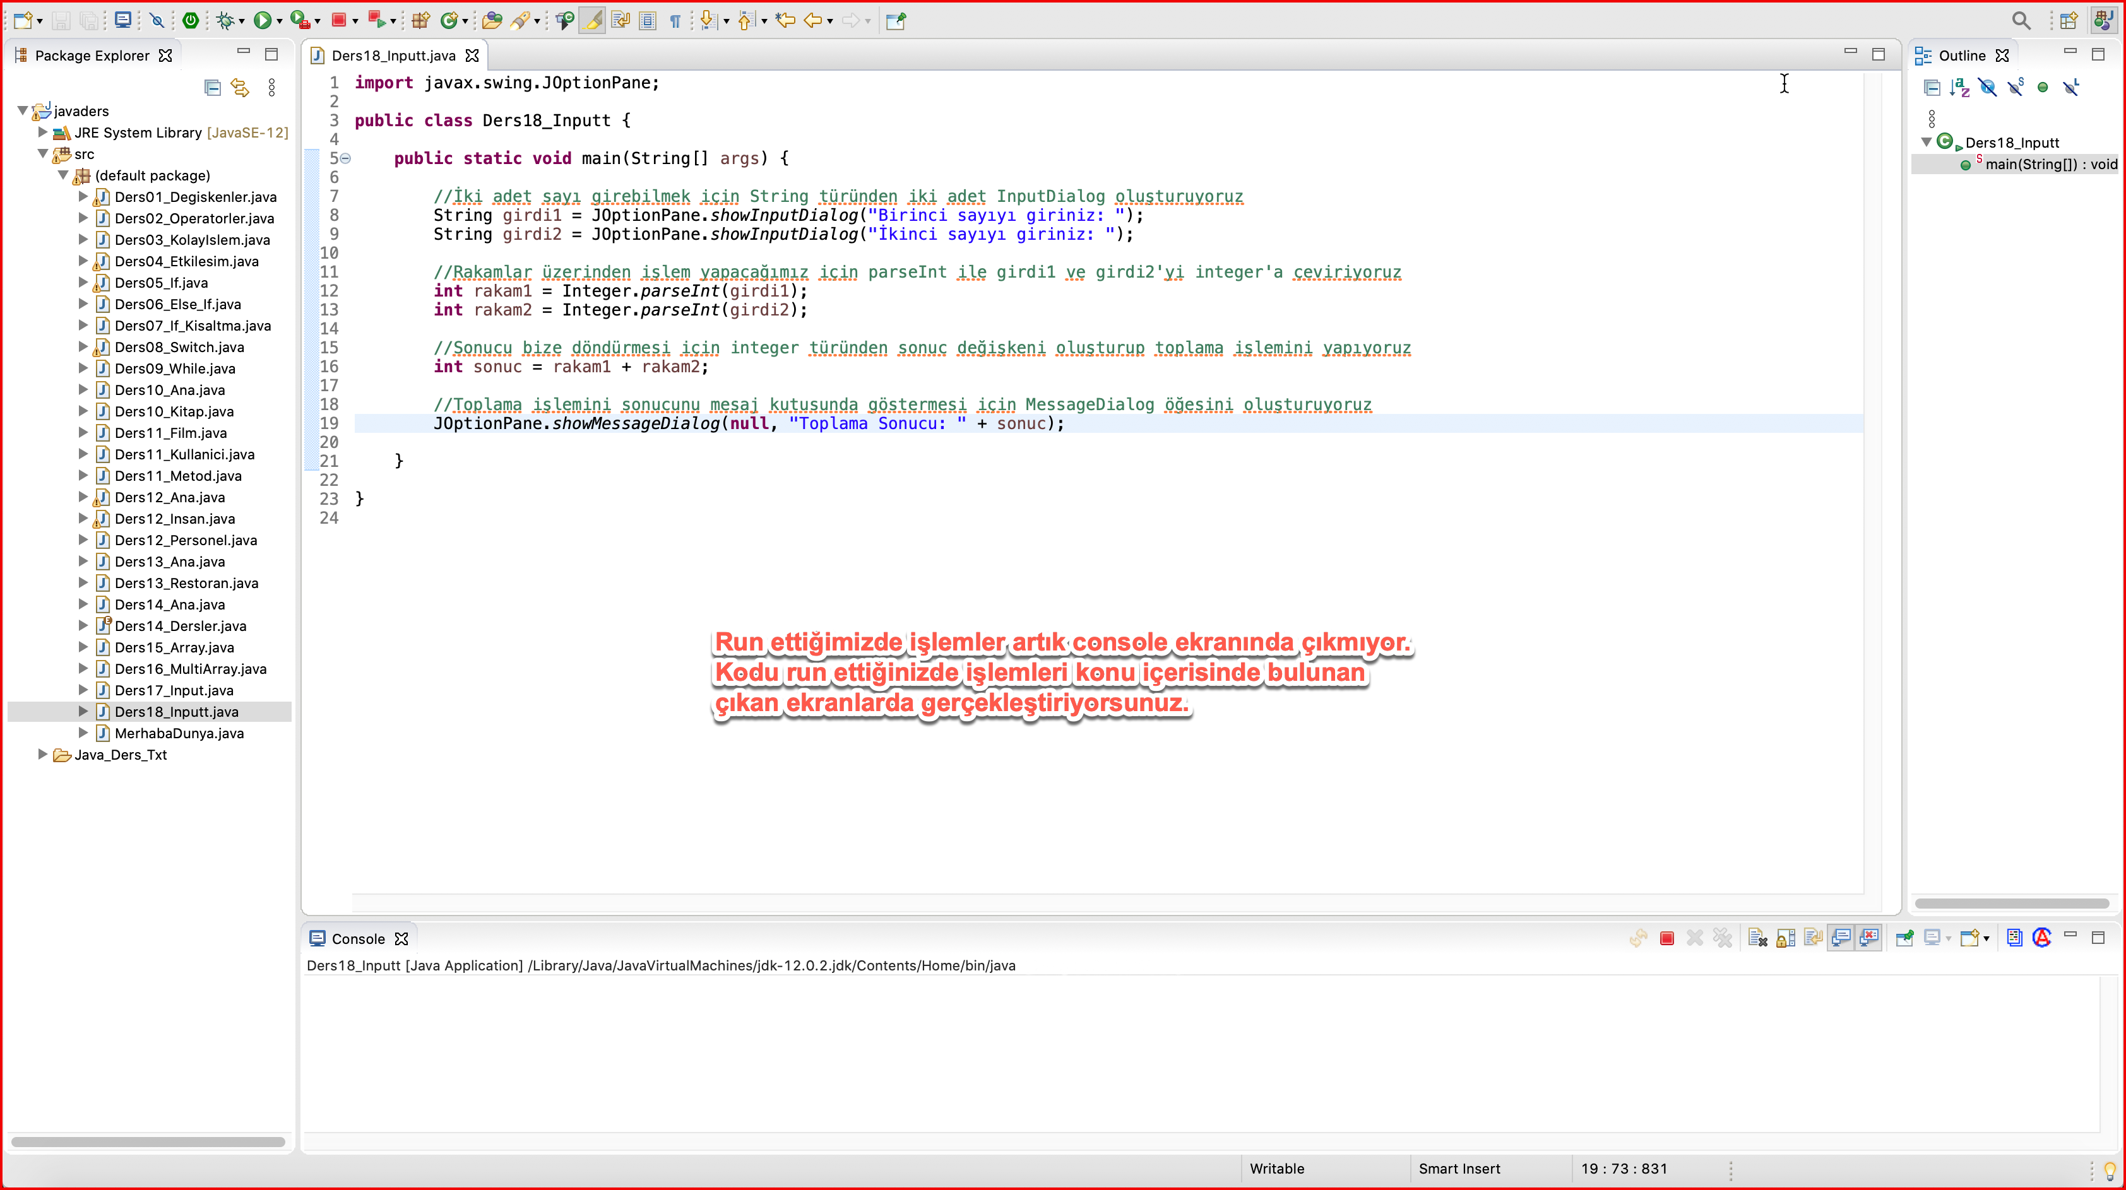
Task: Toggle Mark Occurrences highlighter icon
Action: click(591, 21)
